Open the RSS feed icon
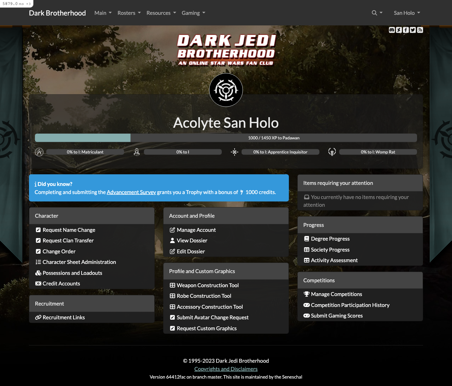Screen dimensions: 452x386 point(420,30)
